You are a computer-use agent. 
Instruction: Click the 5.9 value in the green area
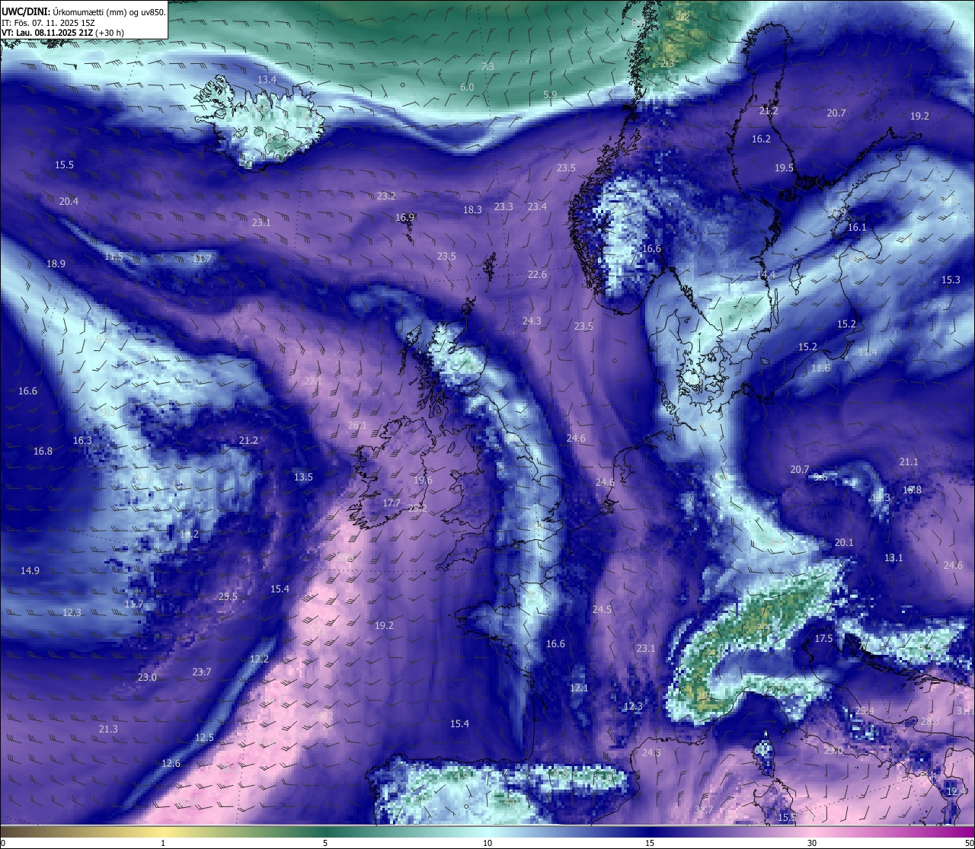(550, 94)
